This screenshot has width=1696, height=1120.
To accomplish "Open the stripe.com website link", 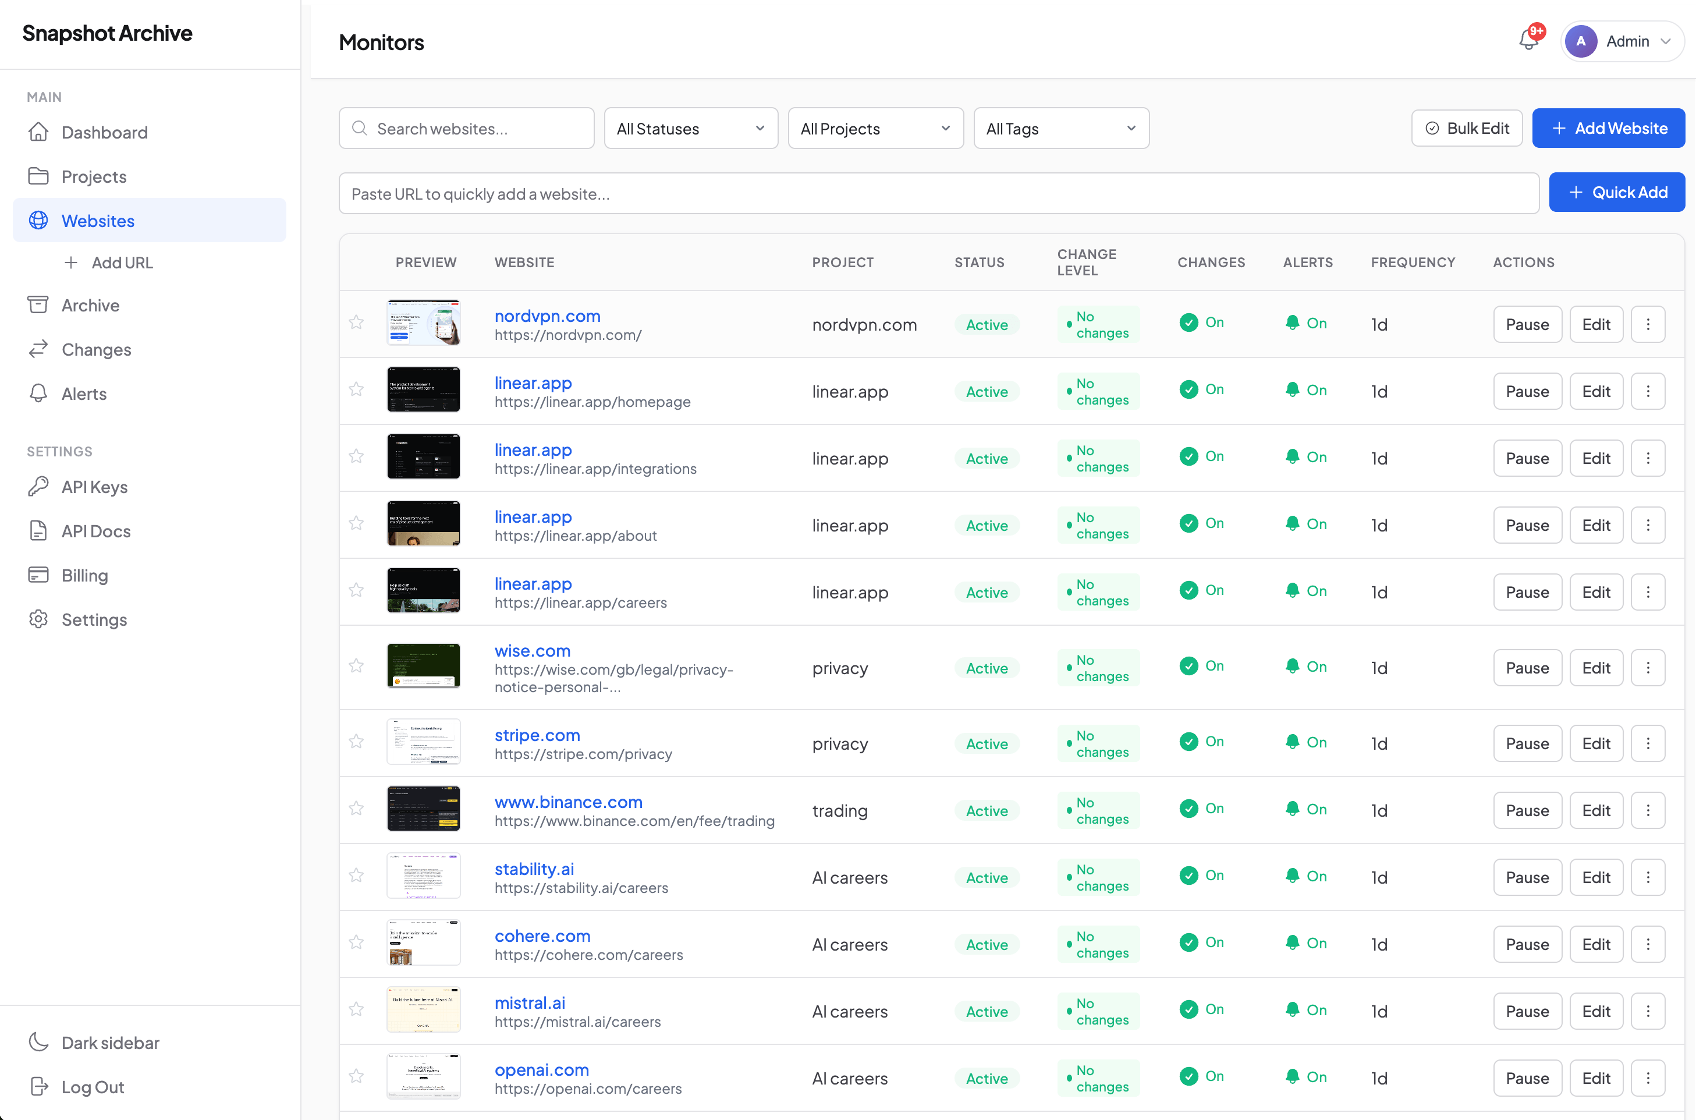I will click(537, 735).
